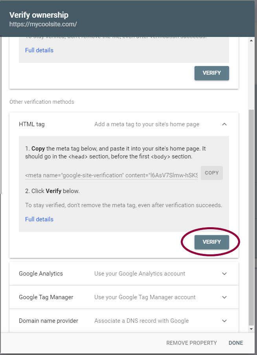Expand the Domain name provider chevron
The height and width of the screenshot is (355, 257).
pyautogui.click(x=224, y=320)
